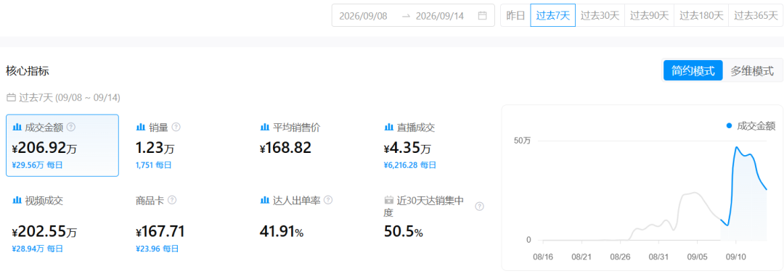Click the blue line peak in the chart
784x279 pixels.
click(736, 146)
